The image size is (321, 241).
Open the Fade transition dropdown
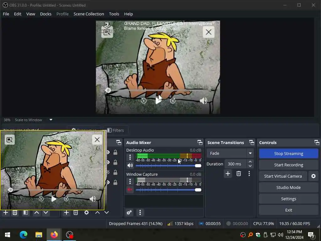[230, 153]
